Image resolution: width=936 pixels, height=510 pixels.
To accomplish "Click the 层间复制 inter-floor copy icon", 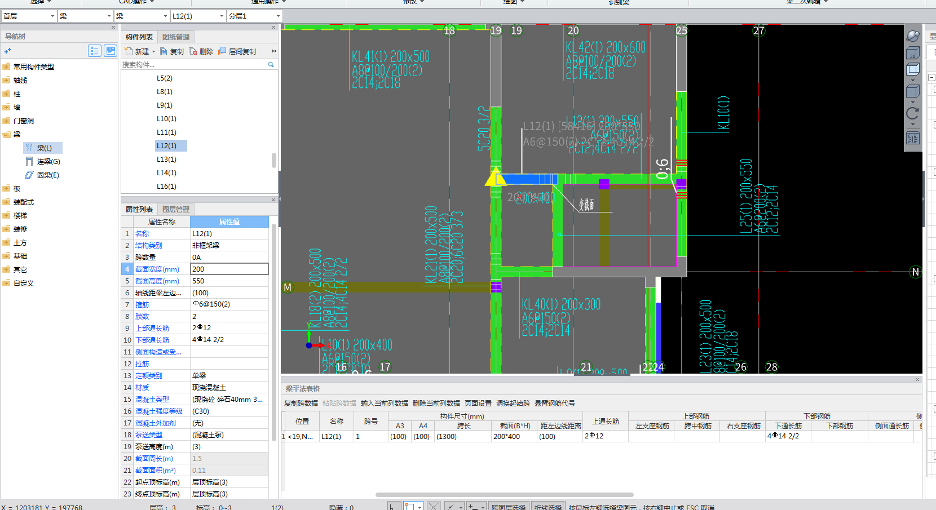I will [222, 51].
